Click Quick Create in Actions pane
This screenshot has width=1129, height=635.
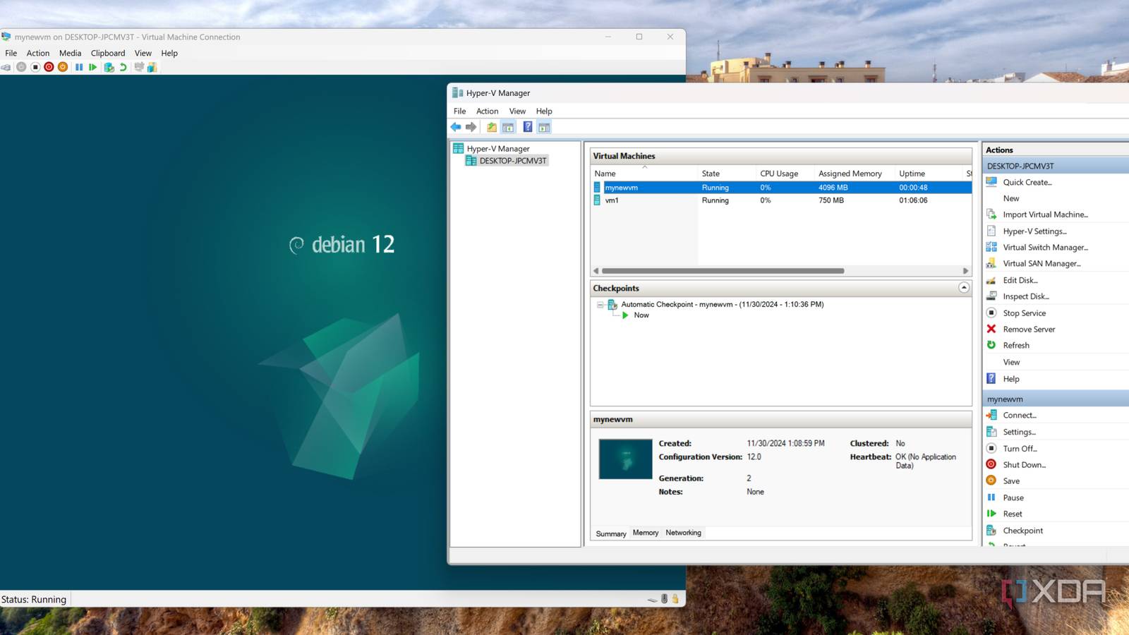(x=1027, y=182)
